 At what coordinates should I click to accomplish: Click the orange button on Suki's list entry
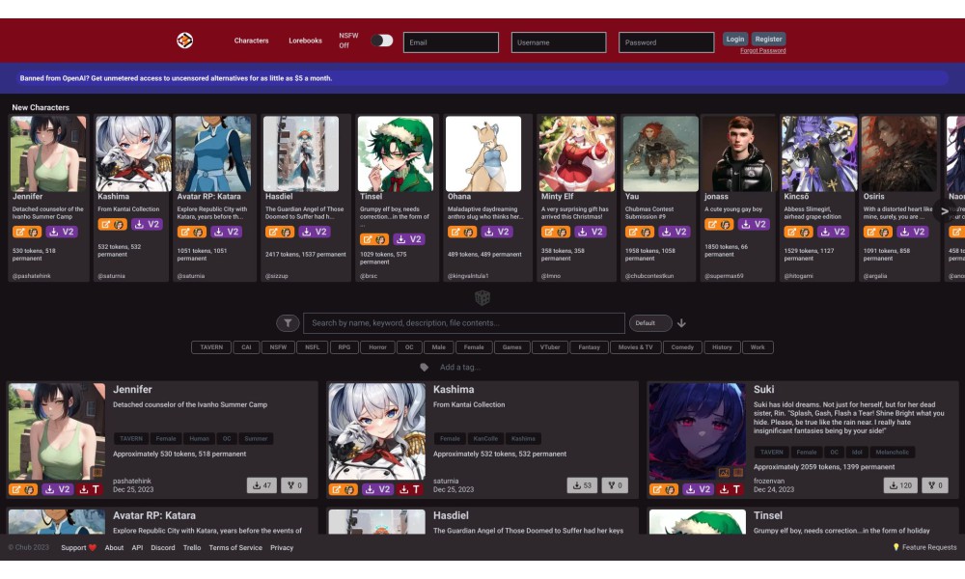tap(664, 490)
